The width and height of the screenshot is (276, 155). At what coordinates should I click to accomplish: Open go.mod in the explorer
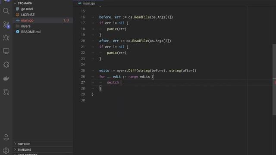43,9
